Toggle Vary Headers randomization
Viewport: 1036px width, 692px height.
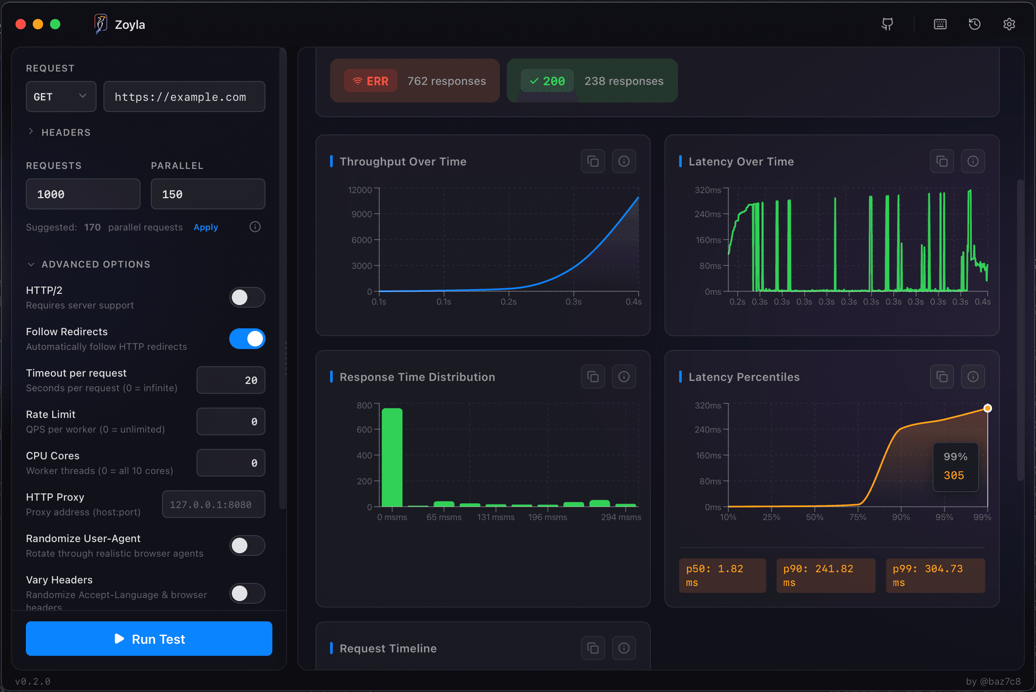pyautogui.click(x=247, y=594)
